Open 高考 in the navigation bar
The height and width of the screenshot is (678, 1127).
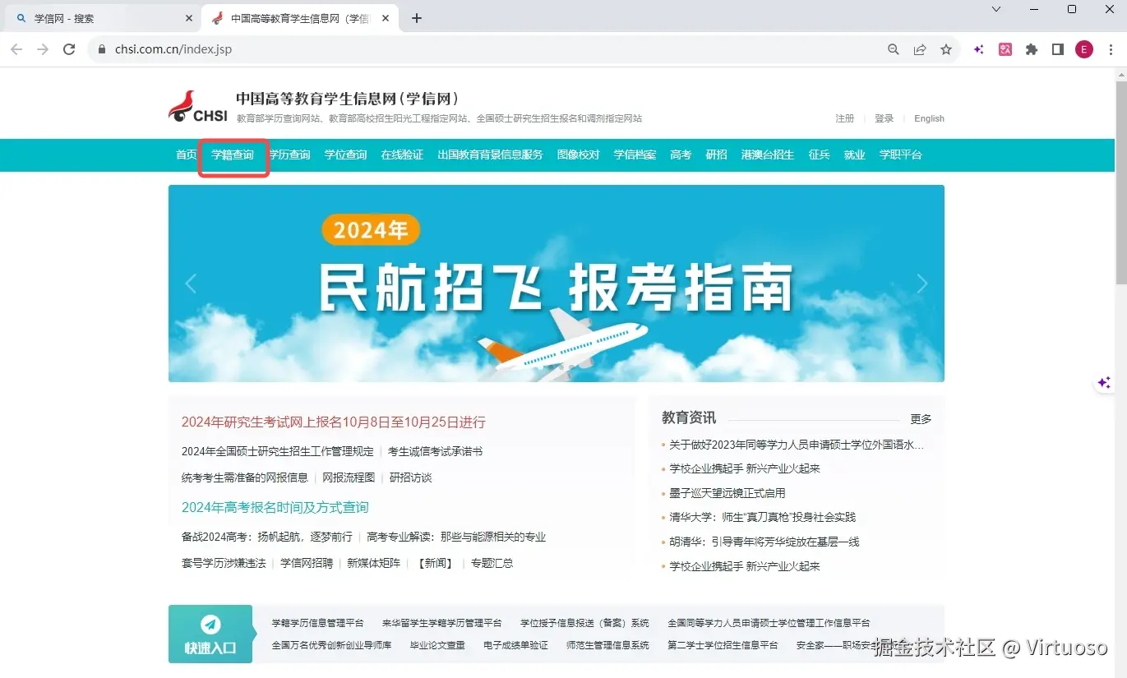click(681, 155)
